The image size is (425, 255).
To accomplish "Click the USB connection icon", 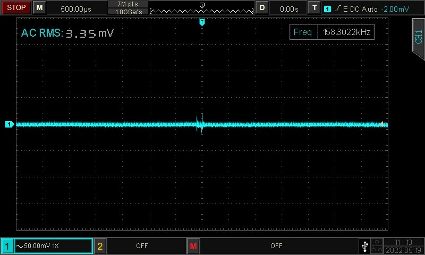I will pyautogui.click(x=365, y=246).
